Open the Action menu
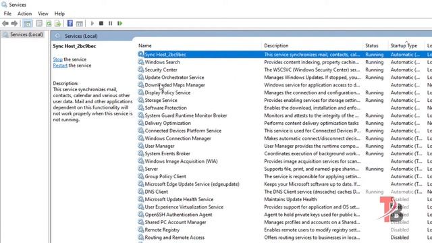Screen dimensions: 432x243 (x=24, y=13)
